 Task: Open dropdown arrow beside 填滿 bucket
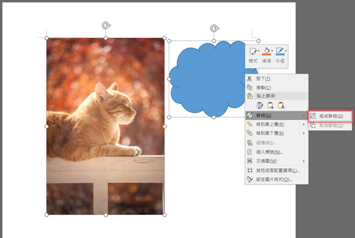[x=272, y=51]
